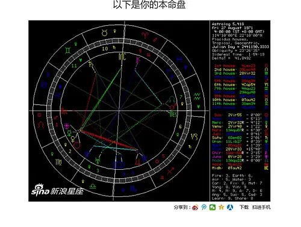Click the Astrolog birth data header text
This screenshot has width=301, height=227.
click(x=238, y=41)
